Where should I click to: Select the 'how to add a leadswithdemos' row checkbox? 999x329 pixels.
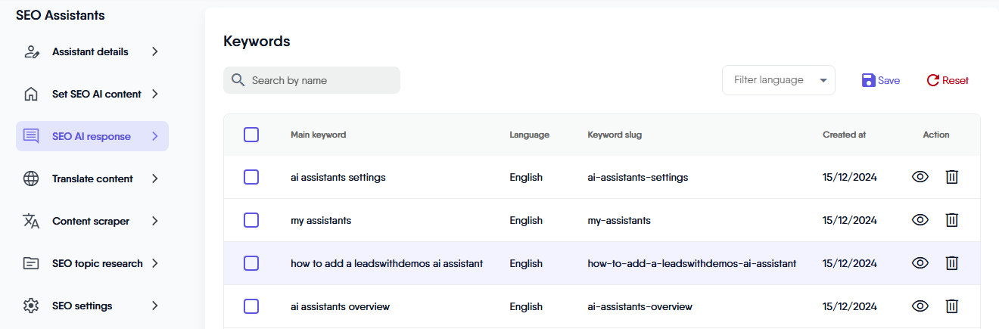pyautogui.click(x=251, y=263)
